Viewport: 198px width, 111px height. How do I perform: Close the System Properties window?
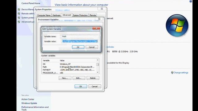click(102, 9)
